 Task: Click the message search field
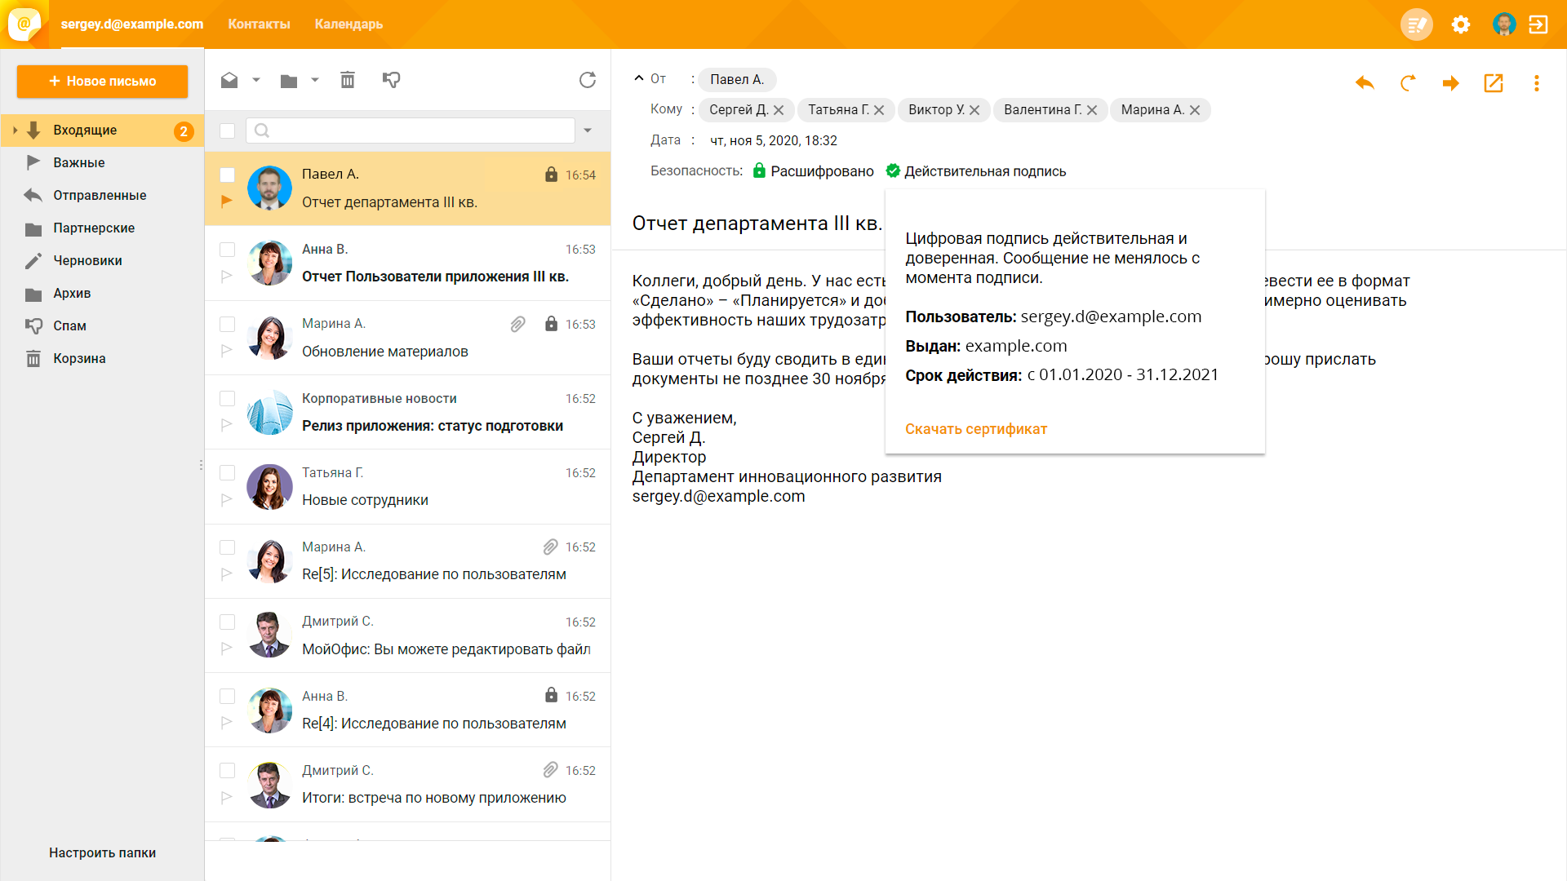(416, 131)
